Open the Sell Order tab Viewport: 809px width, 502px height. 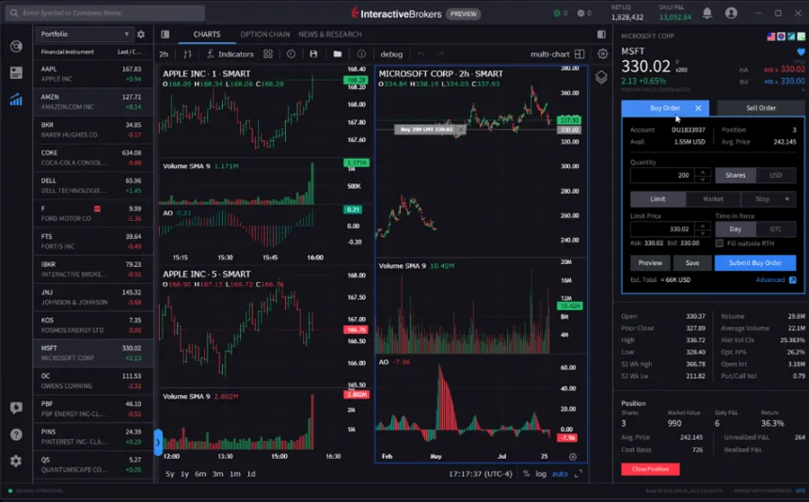click(x=760, y=108)
